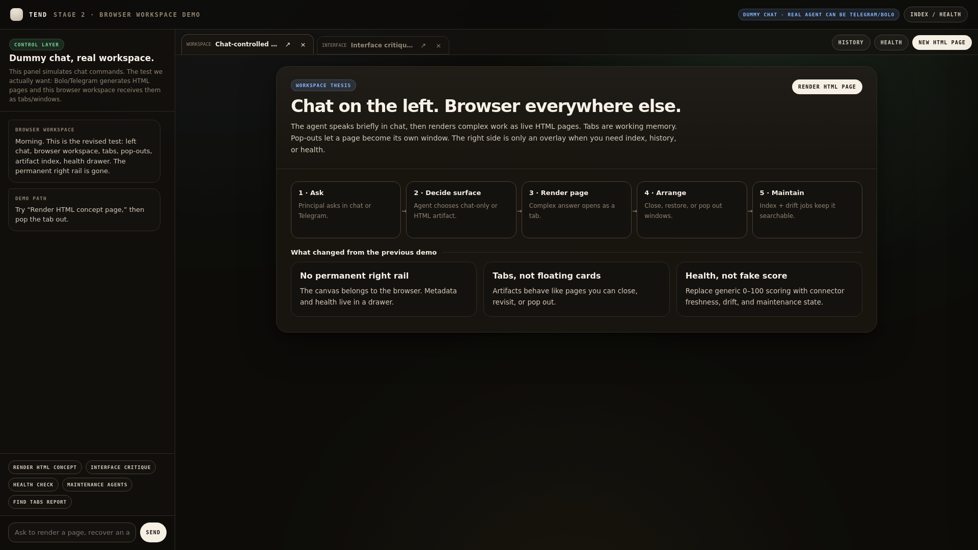
Task: Run the Find Tabs Report chip
Action: click(40, 502)
